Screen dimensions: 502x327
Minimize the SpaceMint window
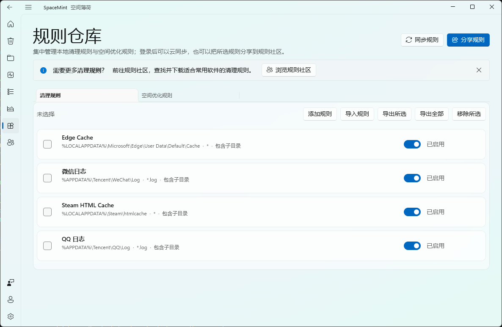tap(453, 7)
